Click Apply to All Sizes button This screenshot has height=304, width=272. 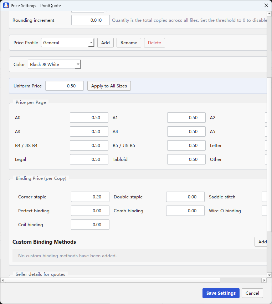tap(109, 86)
